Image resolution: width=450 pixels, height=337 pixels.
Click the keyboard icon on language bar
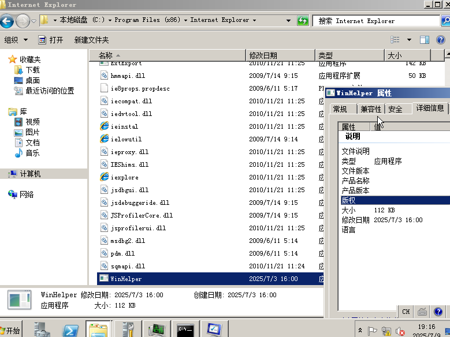tap(422, 312)
